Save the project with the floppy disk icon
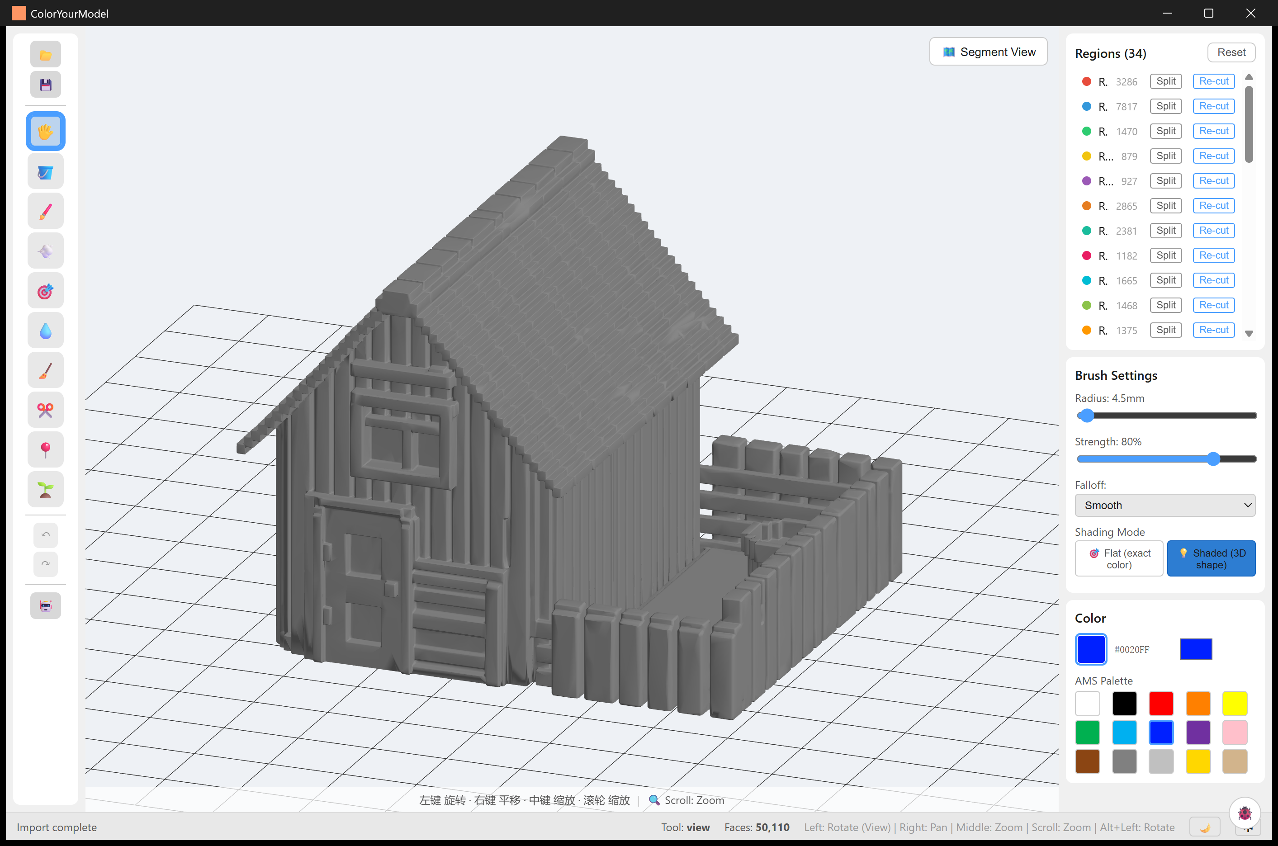 point(45,85)
